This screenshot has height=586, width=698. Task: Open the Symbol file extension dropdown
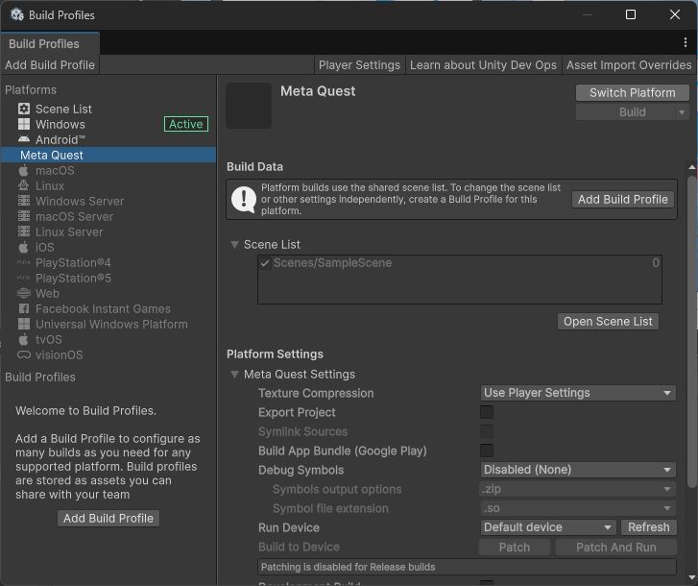(x=578, y=507)
